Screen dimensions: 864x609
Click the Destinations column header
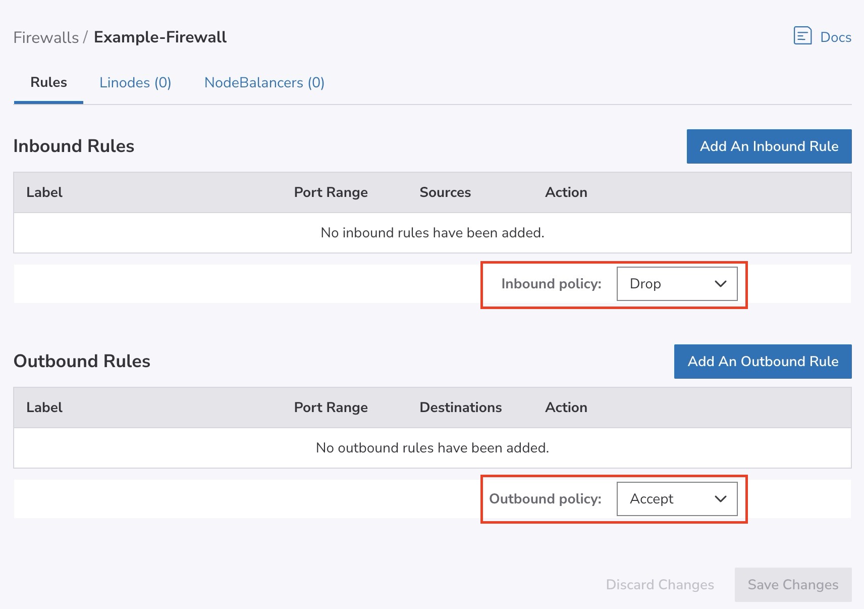[460, 408]
